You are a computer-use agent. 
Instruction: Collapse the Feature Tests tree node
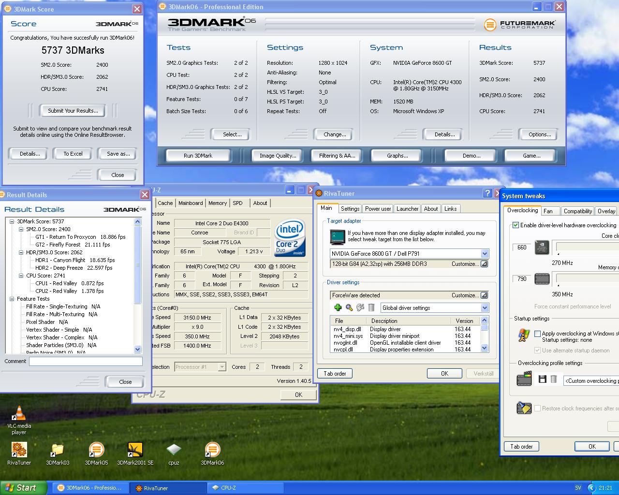[12, 299]
